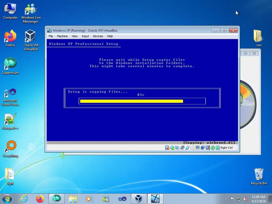Image resolution: width=272 pixels, height=204 pixels.
Task: Open the View menu
Action: [x=75, y=36]
